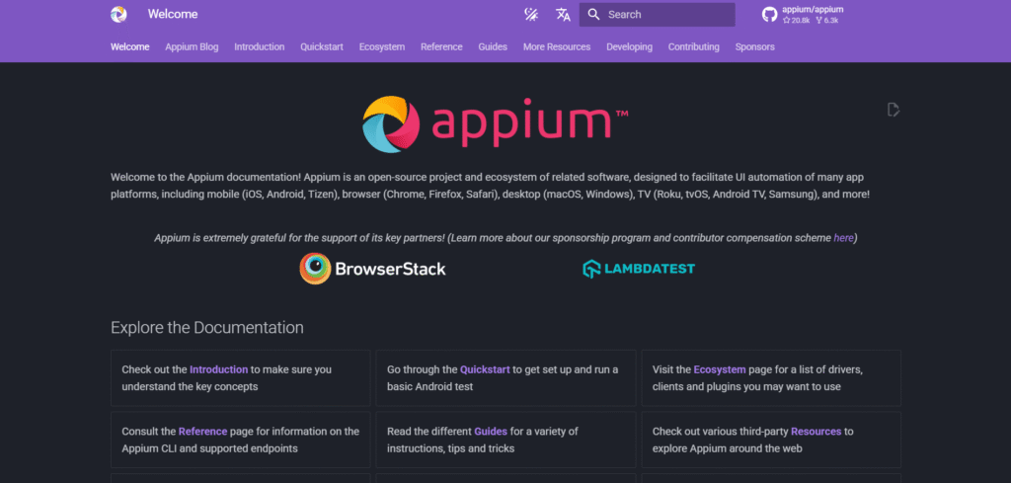This screenshot has width=1011, height=483.
Task: Click the magnifier icon in search
Action: 593,14
